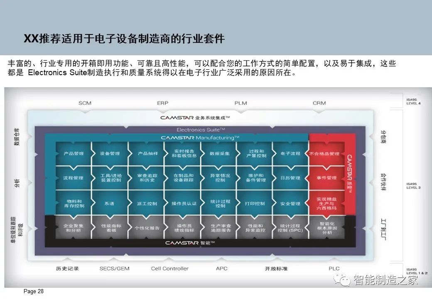Click the 性能指标看板 cell
The width and height of the screenshot is (432, 299).
[x=110, y=228]
